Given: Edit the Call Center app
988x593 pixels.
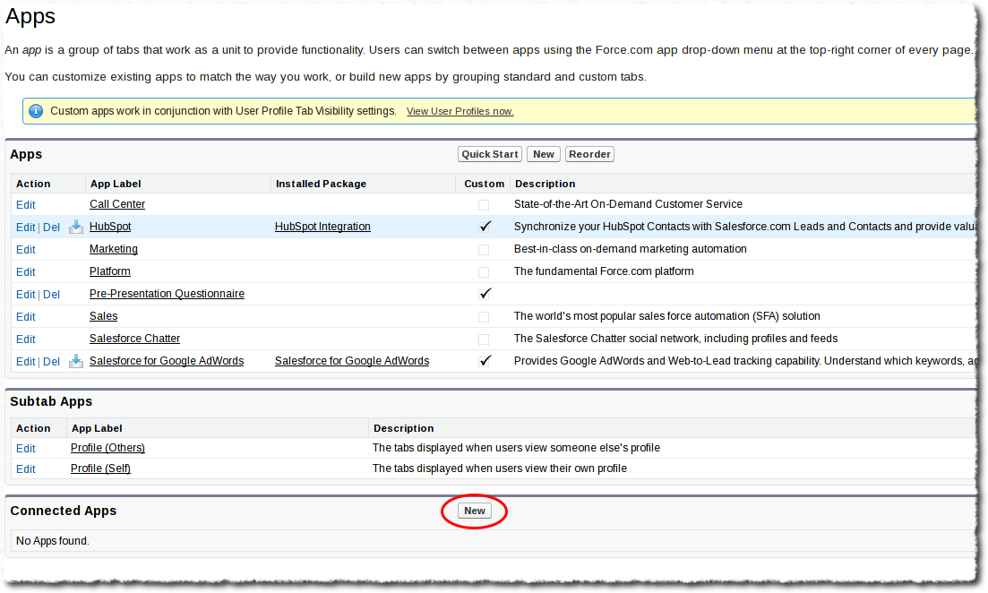Looking at the screenshot, I should pyautogui.click(x=26, y=205).
